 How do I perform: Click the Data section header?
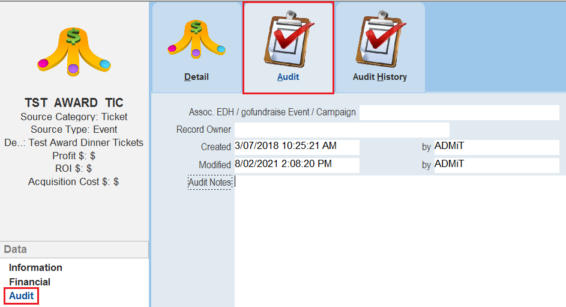click(x=74, y=249)
